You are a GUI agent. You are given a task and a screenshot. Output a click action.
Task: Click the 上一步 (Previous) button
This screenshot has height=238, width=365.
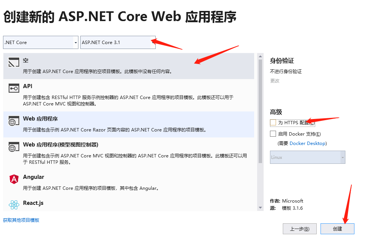(x=299, y=229)
